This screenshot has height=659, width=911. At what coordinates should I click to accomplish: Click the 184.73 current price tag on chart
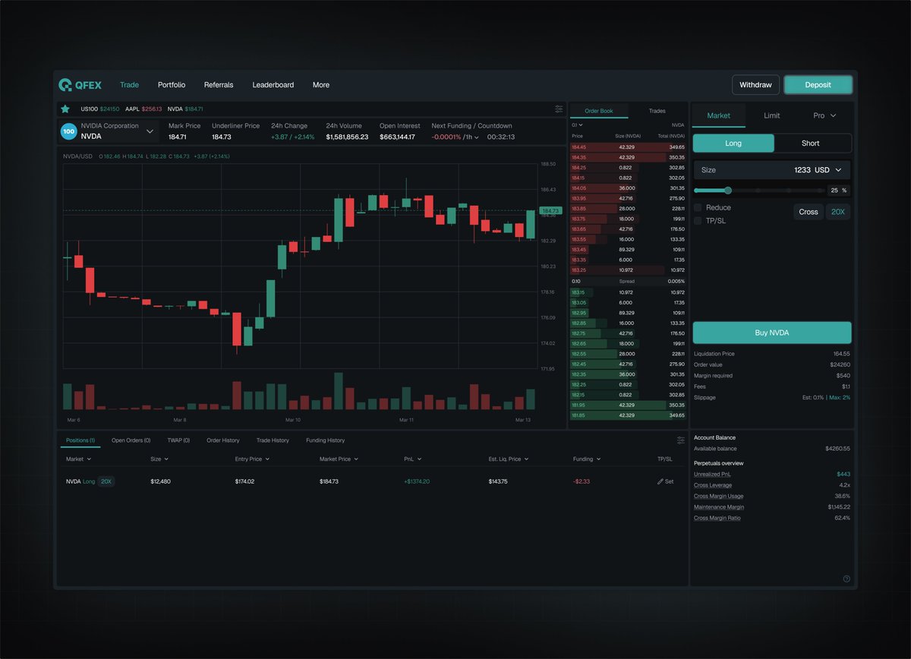point(550,210)
